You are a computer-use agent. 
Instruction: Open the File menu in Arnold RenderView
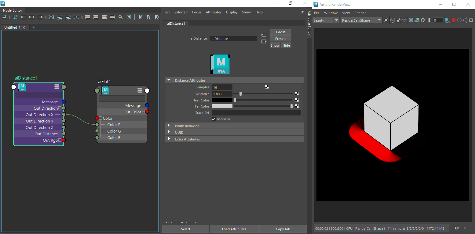click(x=317, y=13)
